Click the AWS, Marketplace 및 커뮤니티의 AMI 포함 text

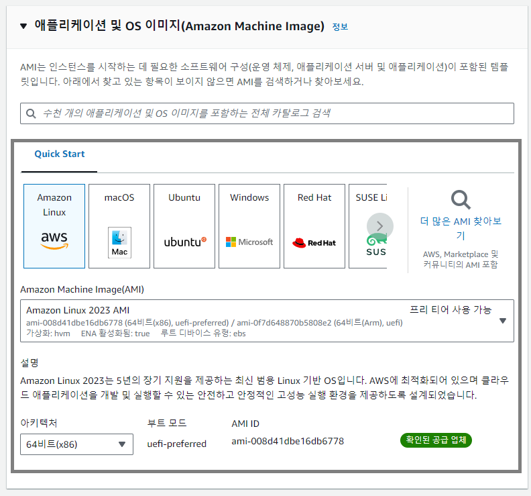(x=461, y=259)
